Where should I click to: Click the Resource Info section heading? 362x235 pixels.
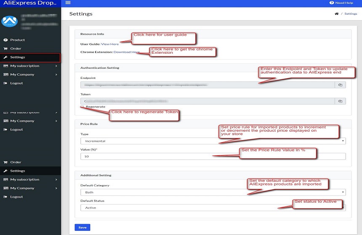[92, 34]
